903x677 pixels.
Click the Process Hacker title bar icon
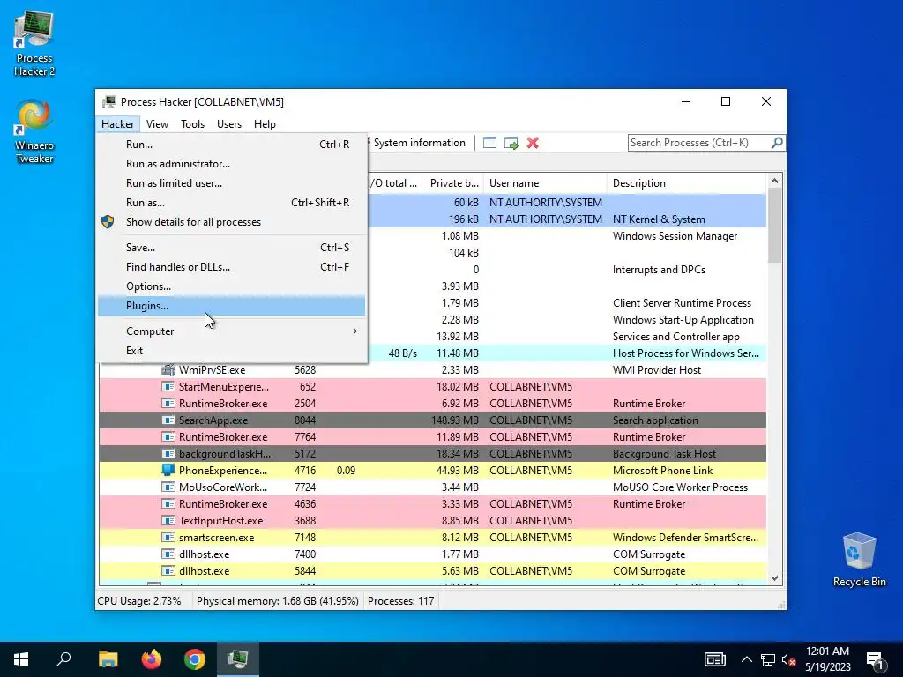point(108,102)
